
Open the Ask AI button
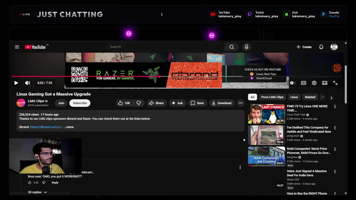177,103
